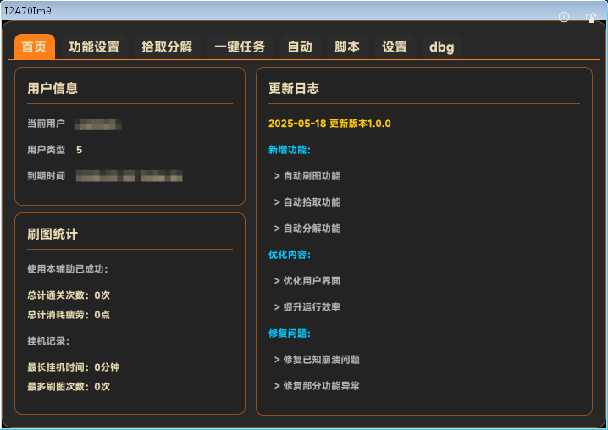
Task: Click the 总计通关次数 statistic line
Action: pos(69,295)
